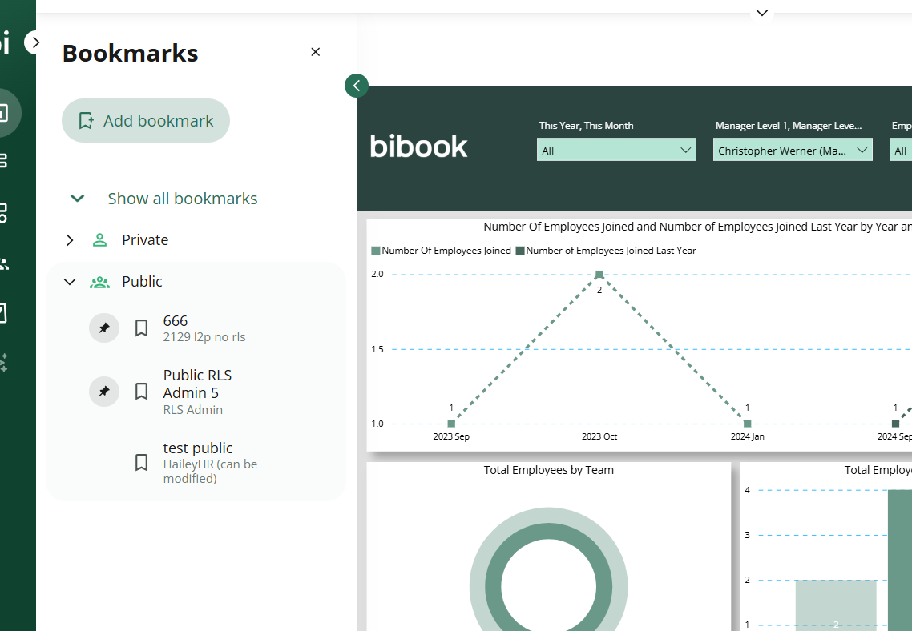This screenshot has width=912, height=631.
Task: Click '2129 l2p no rls' subtitle
Action: [x=204, y=337]
